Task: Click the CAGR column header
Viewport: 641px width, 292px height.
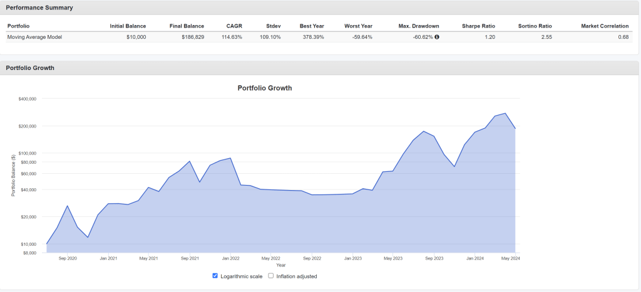Action: pos(234,26)
